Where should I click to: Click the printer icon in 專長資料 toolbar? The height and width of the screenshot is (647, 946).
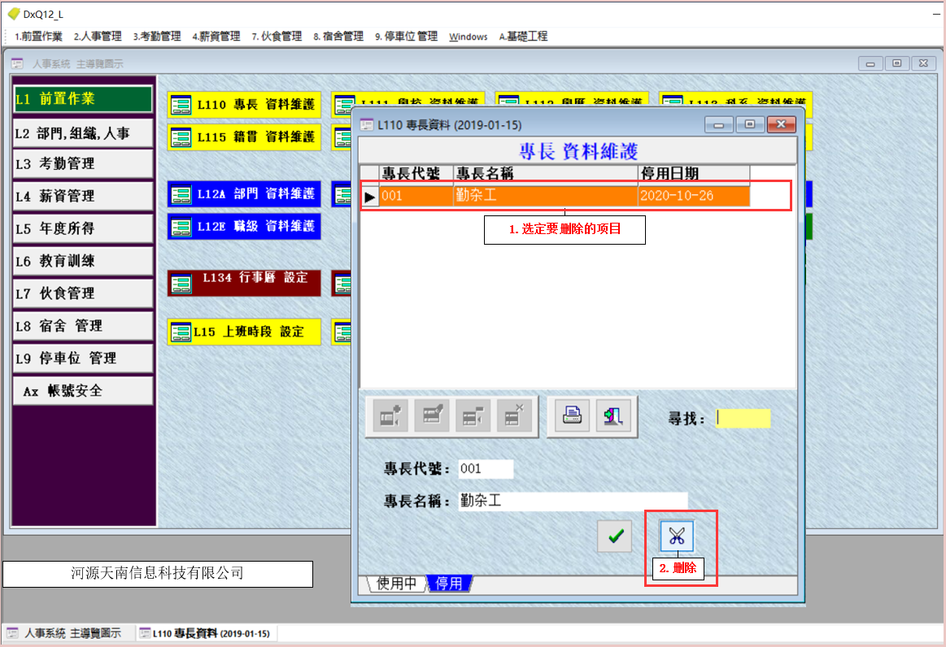click(x=572, y=415)
